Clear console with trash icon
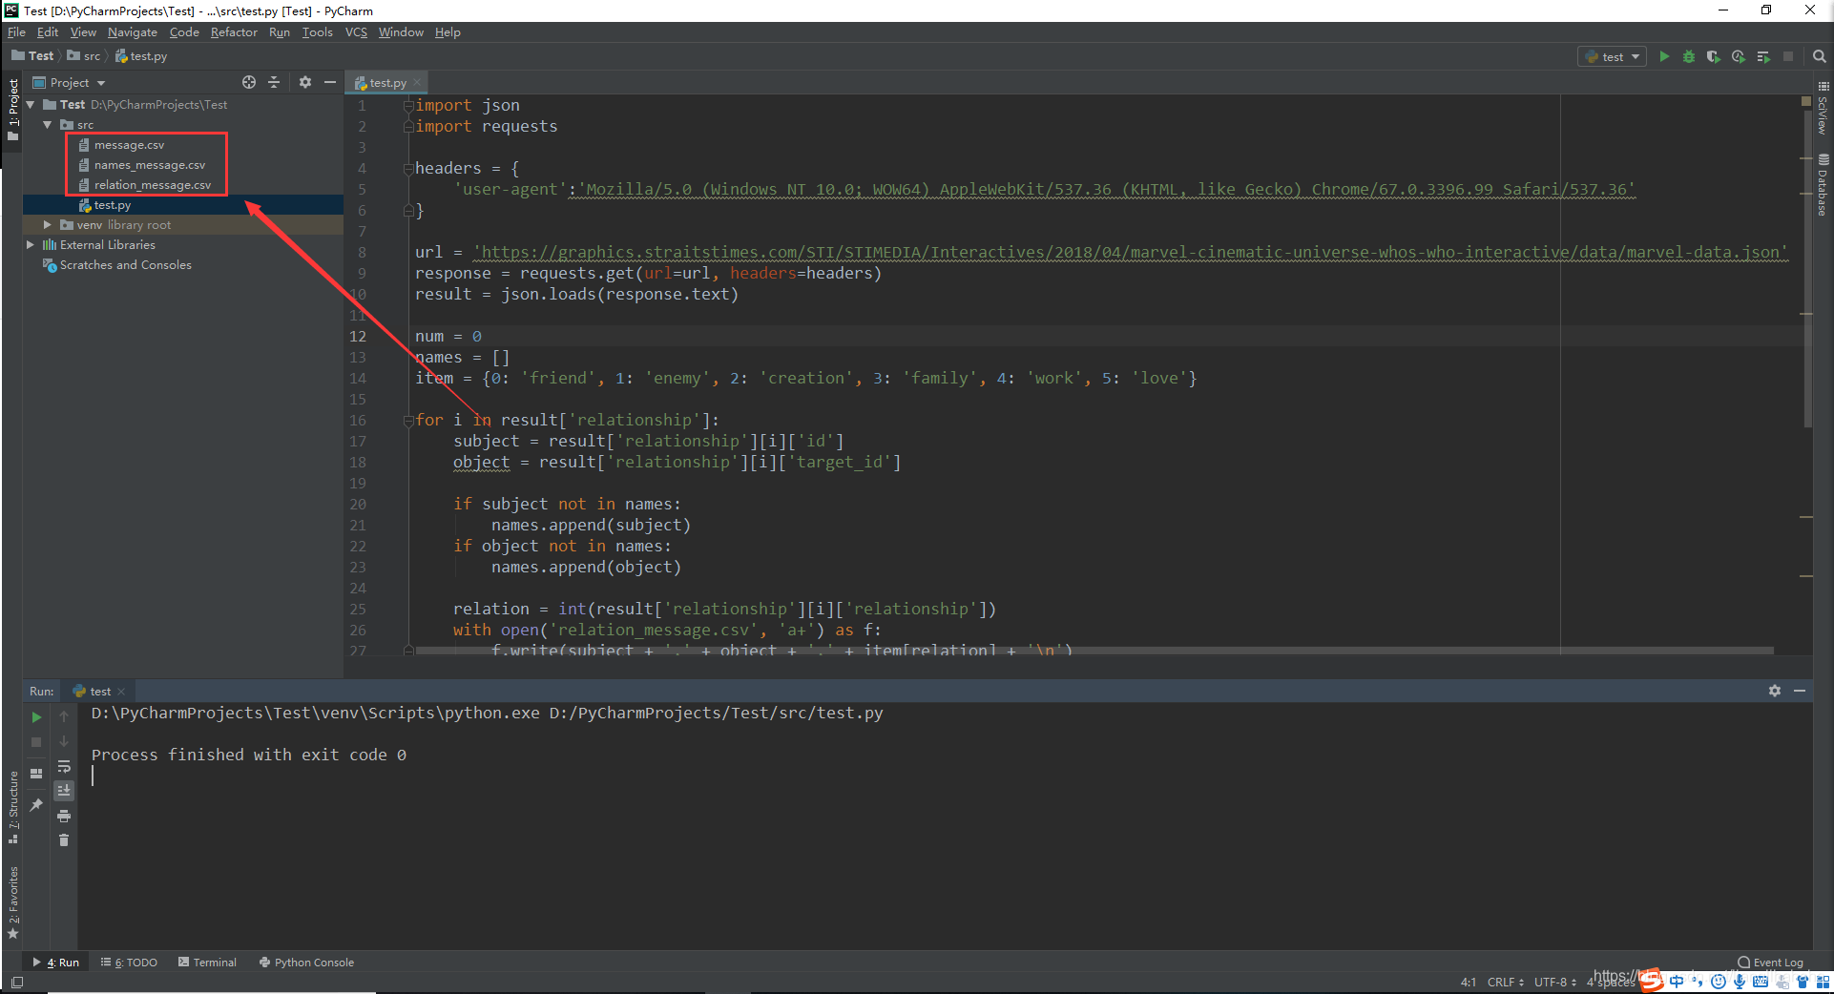This screenshot has height=994, width=1834. click(x=64, y=840)
